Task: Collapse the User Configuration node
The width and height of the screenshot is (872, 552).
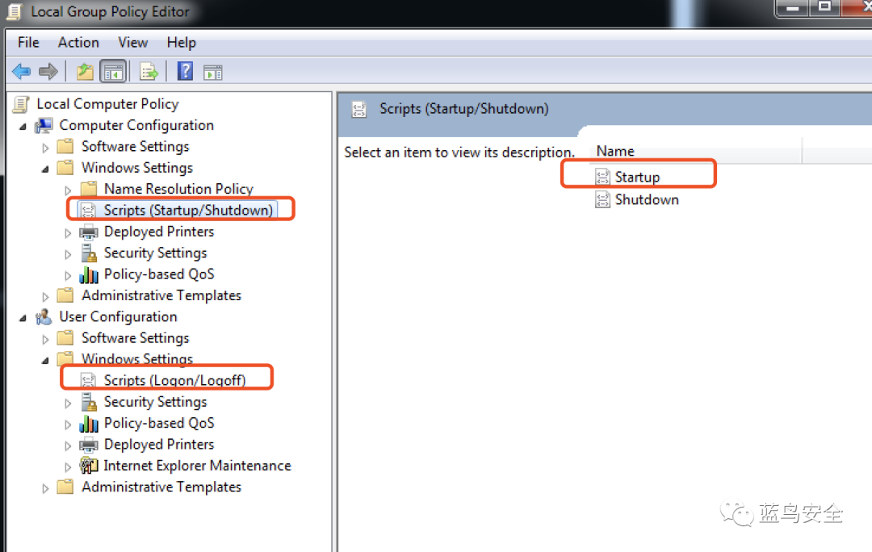Action: tap(23, 318)
